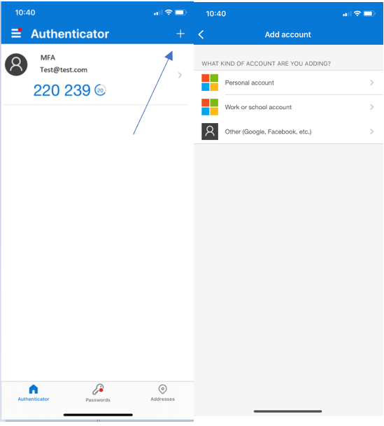
Task: Go back using the left arrow
Action: click(x=201, y=34)
